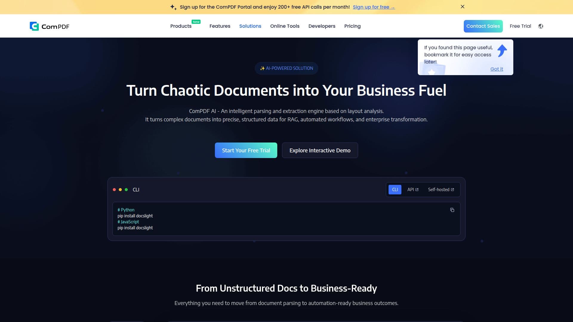Click the sparkle icon in promo banner

[x=173, y=7]
